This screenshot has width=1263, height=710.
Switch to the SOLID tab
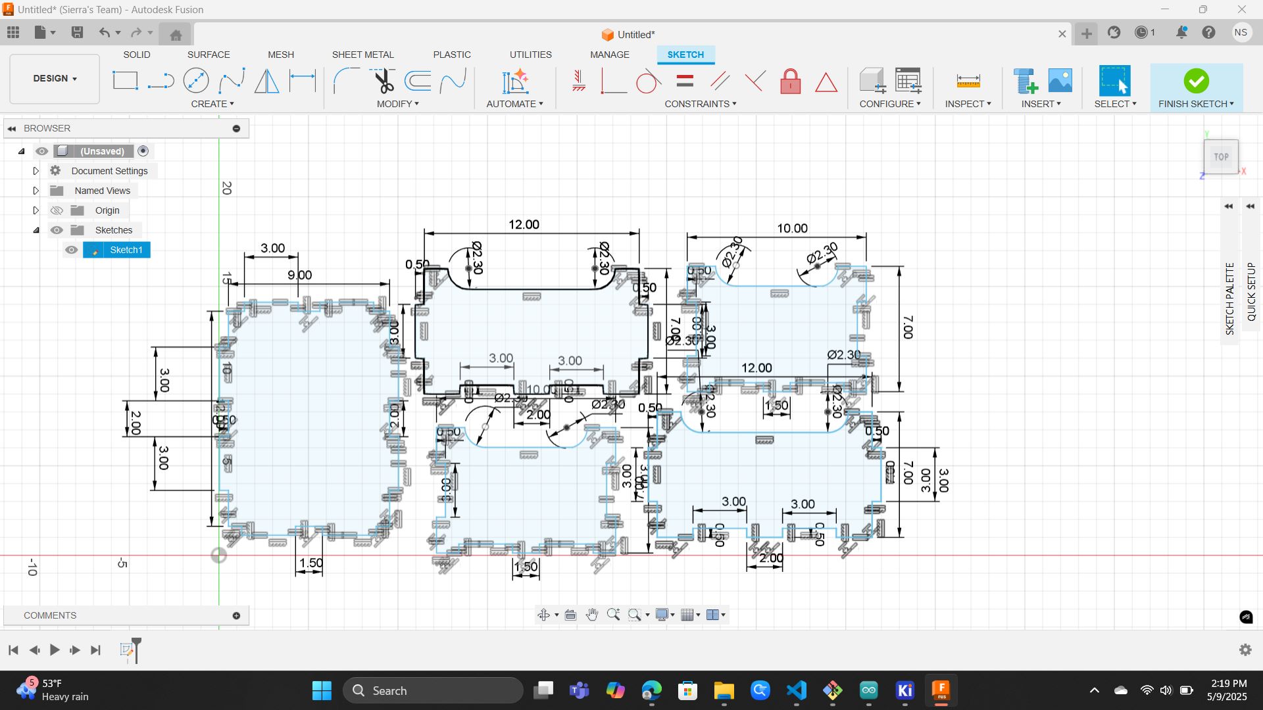coord(137,55)
